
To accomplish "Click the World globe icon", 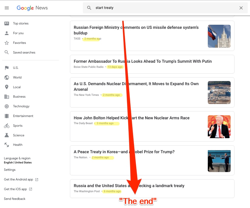I will click(x=7, y=77).
